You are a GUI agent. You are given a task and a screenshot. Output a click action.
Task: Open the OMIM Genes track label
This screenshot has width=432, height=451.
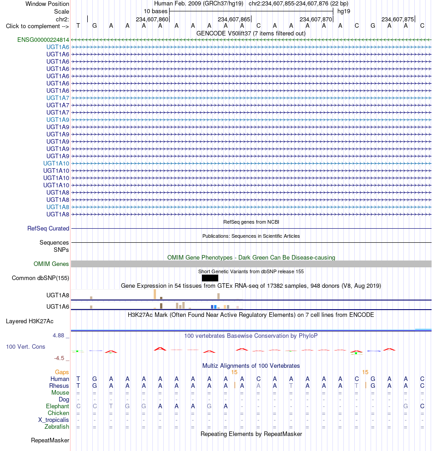point(51,264)
